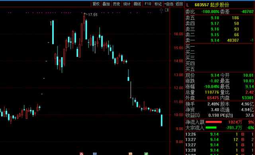Open the 统计 statistics tool
255x155 pixels.
click(x=127, y=4)
